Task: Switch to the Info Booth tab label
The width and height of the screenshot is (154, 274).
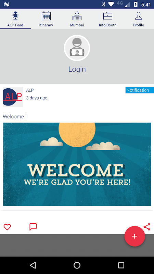Action: pyautogui.click(x=108, y=25)
